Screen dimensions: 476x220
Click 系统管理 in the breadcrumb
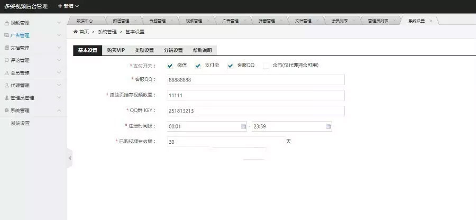pyautogui.click(x=107, y=32)
